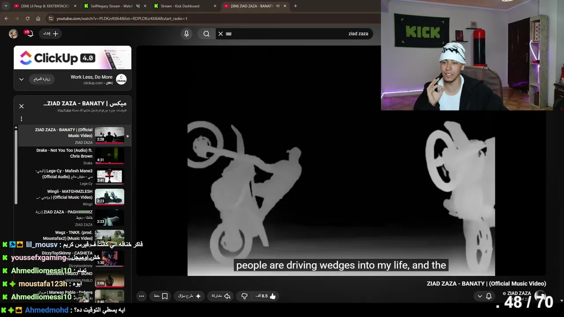Mute the ZIAD ZAZA tab via speaker icon
The height and width of the screenshot is (317, 564).
[278, 6]
